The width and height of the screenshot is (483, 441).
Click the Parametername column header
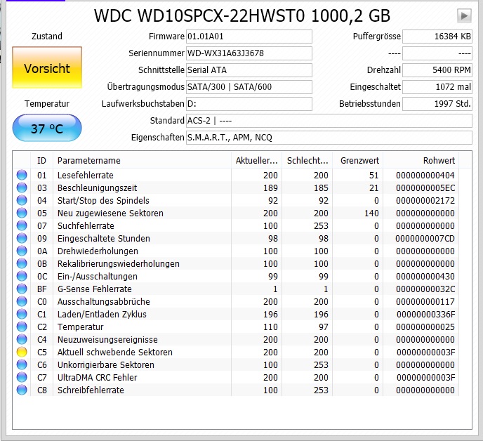142,160
